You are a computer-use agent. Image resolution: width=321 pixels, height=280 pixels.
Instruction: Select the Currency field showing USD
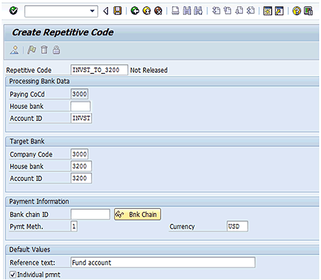[237, 226]
